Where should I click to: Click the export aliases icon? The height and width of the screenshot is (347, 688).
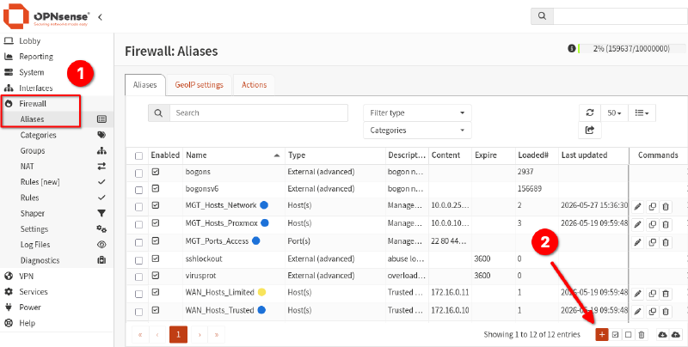590,131
